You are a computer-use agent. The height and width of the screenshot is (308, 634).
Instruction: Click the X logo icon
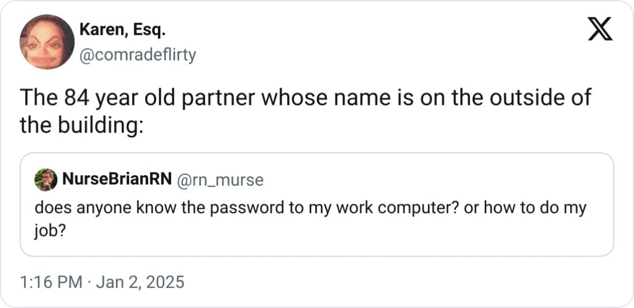(x=600, y=29)
